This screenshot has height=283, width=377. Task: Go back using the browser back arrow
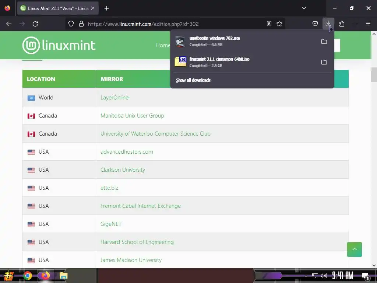(9, 24)
